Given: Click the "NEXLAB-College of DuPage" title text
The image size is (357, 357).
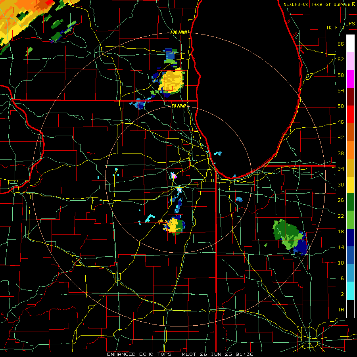Looking at the screenshot, I should [x=317, y=4].
